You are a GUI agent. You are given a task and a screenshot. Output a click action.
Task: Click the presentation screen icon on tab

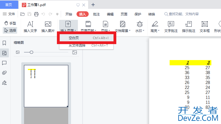[78, 5]
